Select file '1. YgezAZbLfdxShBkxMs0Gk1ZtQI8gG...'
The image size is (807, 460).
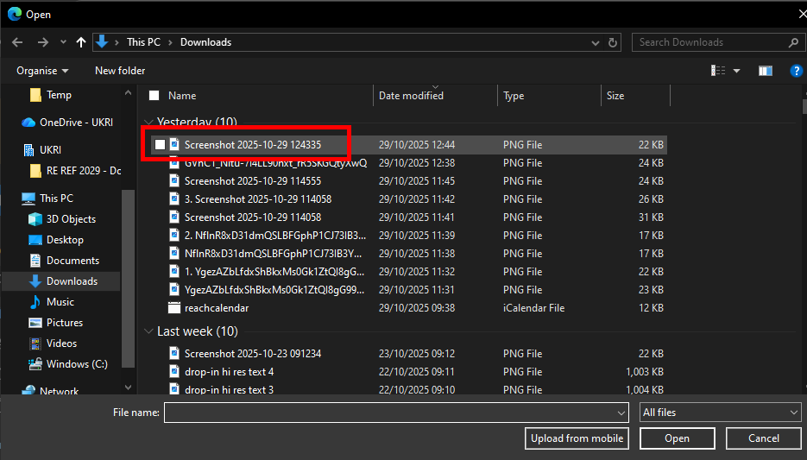(x=274, y=272)
